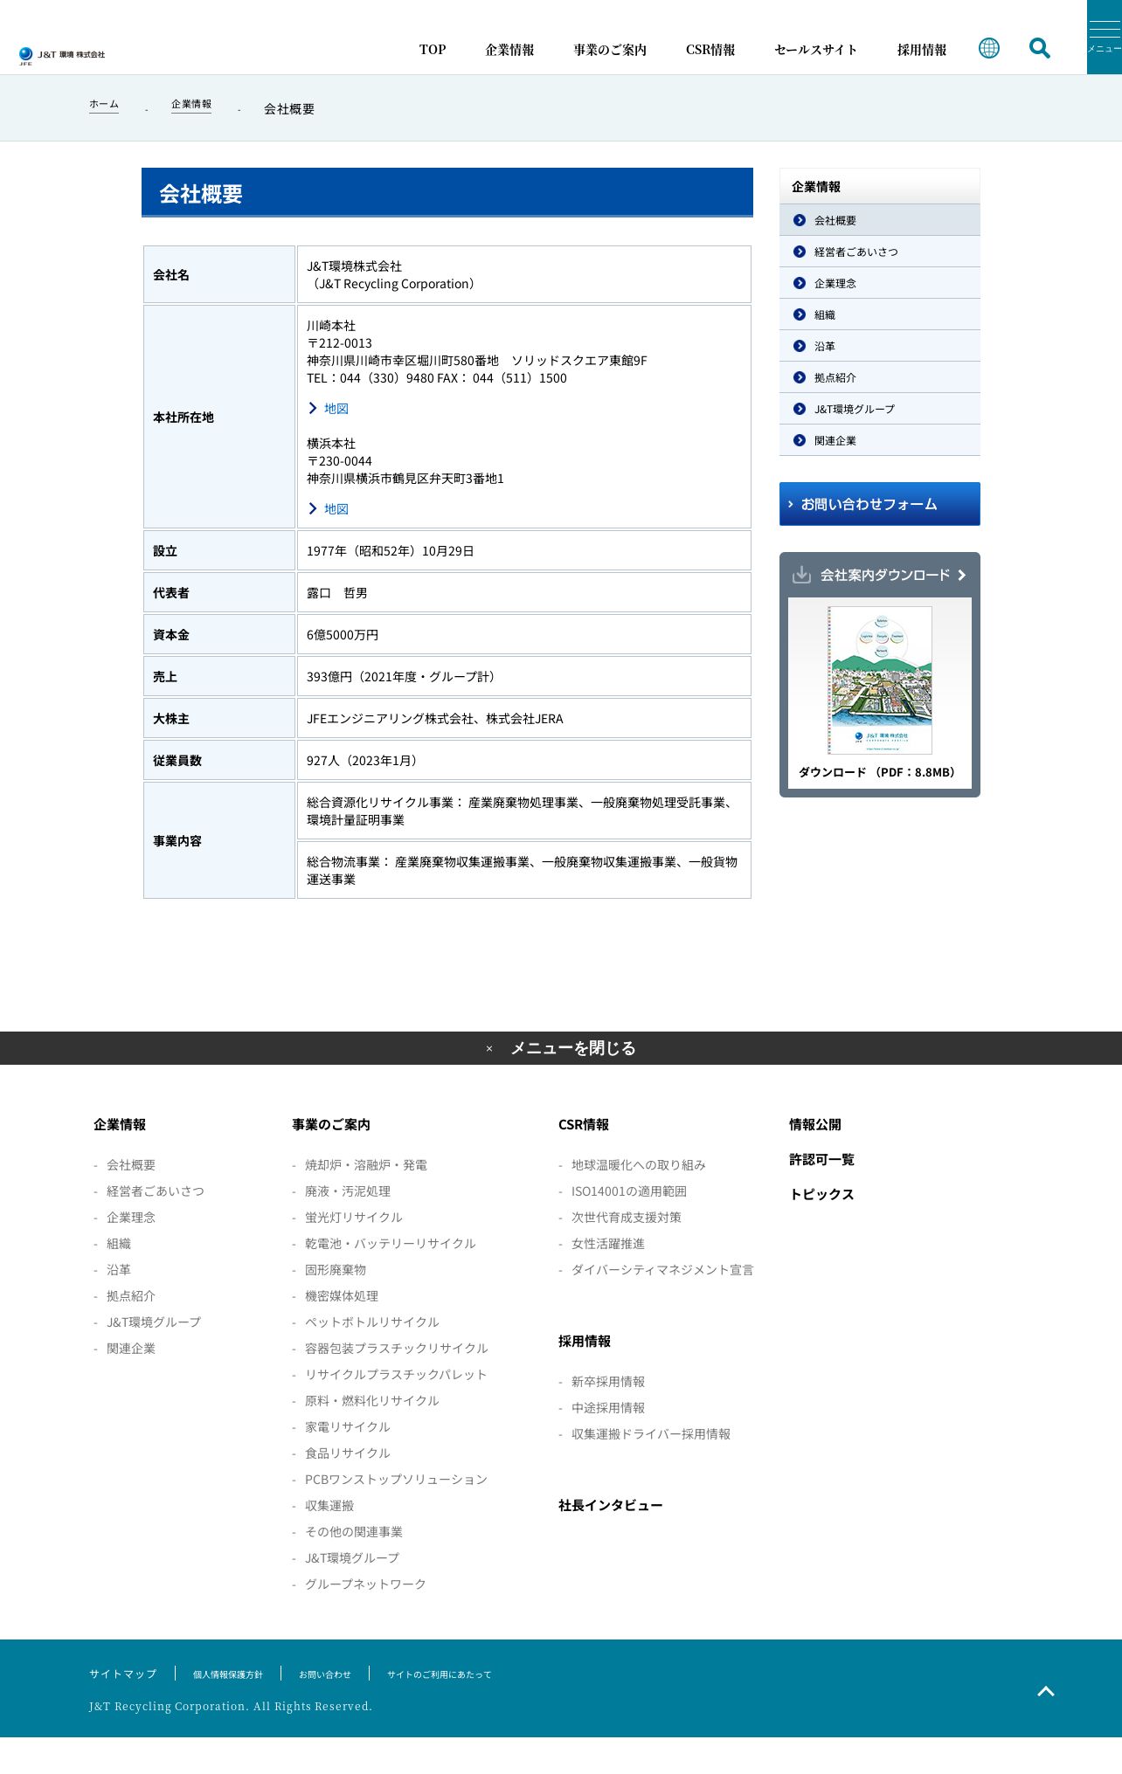Open 廃液・汚泥処理 in footer menu
The image size is (1122, 1774).
click(x=348, y=1191)
